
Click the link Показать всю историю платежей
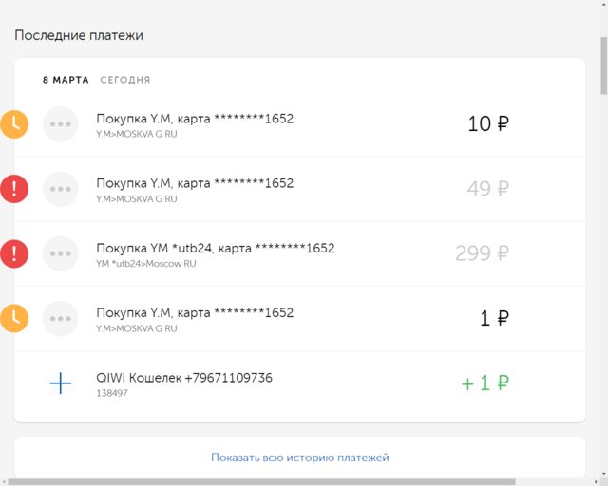[300, 458]
